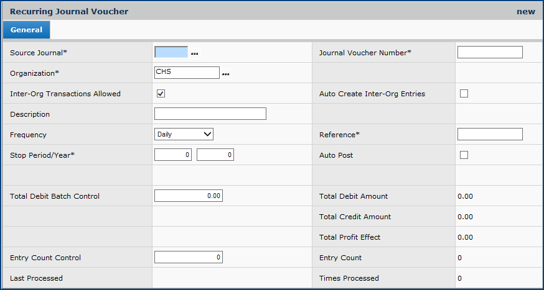Select the Stop Period box
The width and height of the screenshot is (544, 290).
(173, 155)
